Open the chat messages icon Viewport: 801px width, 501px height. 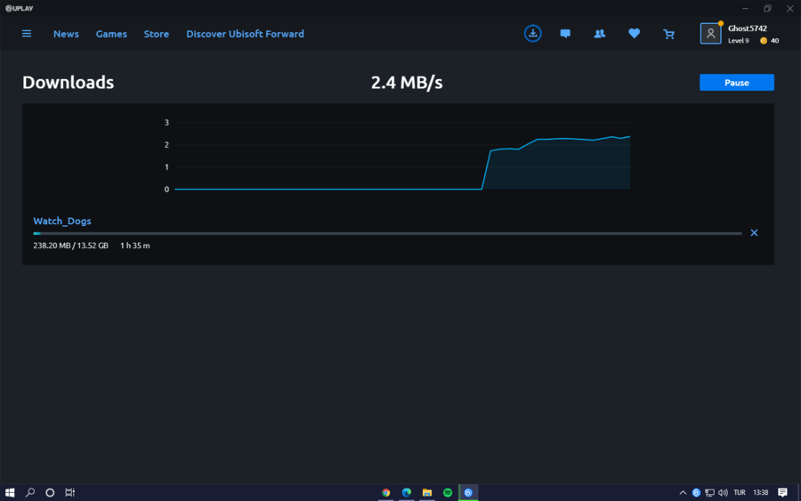[565, 34]
